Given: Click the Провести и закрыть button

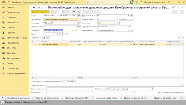Looking at the screenshot, I should click(40, 12).
